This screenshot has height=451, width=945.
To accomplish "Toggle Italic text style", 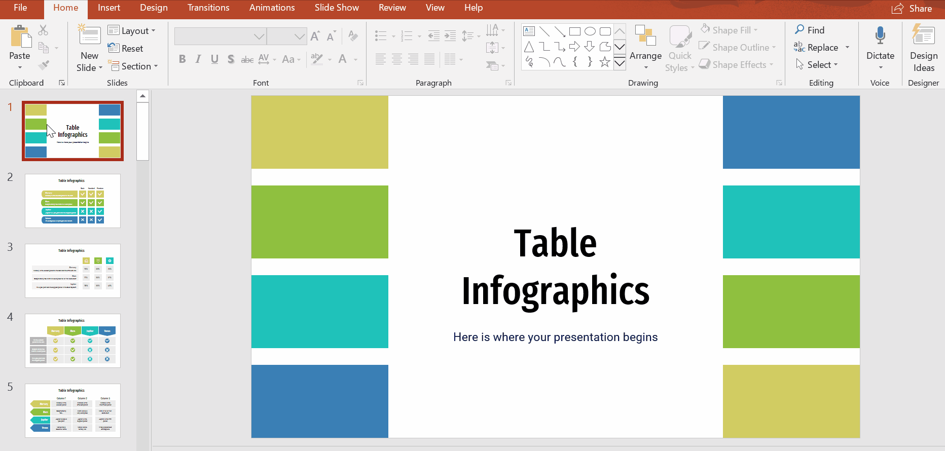I will [198, 59].
